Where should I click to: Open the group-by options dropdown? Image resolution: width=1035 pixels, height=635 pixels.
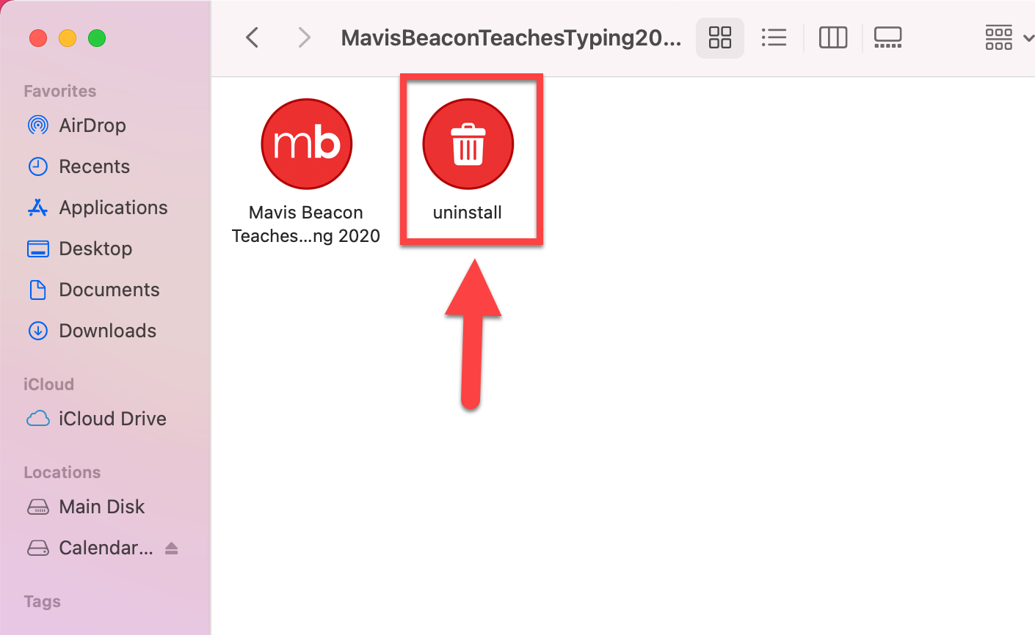tap(1009, 37)
